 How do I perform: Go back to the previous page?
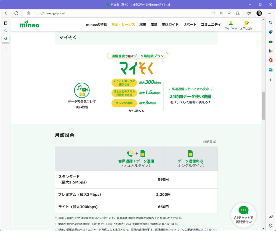click(x=6, y=13)
